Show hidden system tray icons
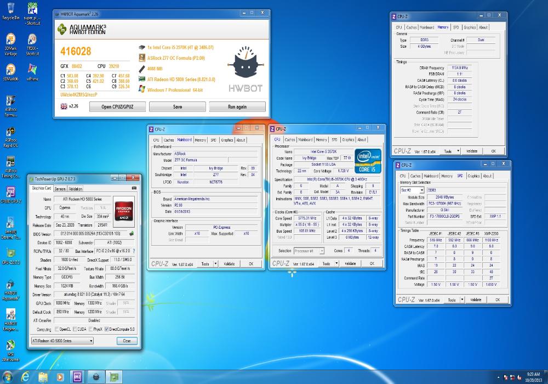 (x=498, y=377)
